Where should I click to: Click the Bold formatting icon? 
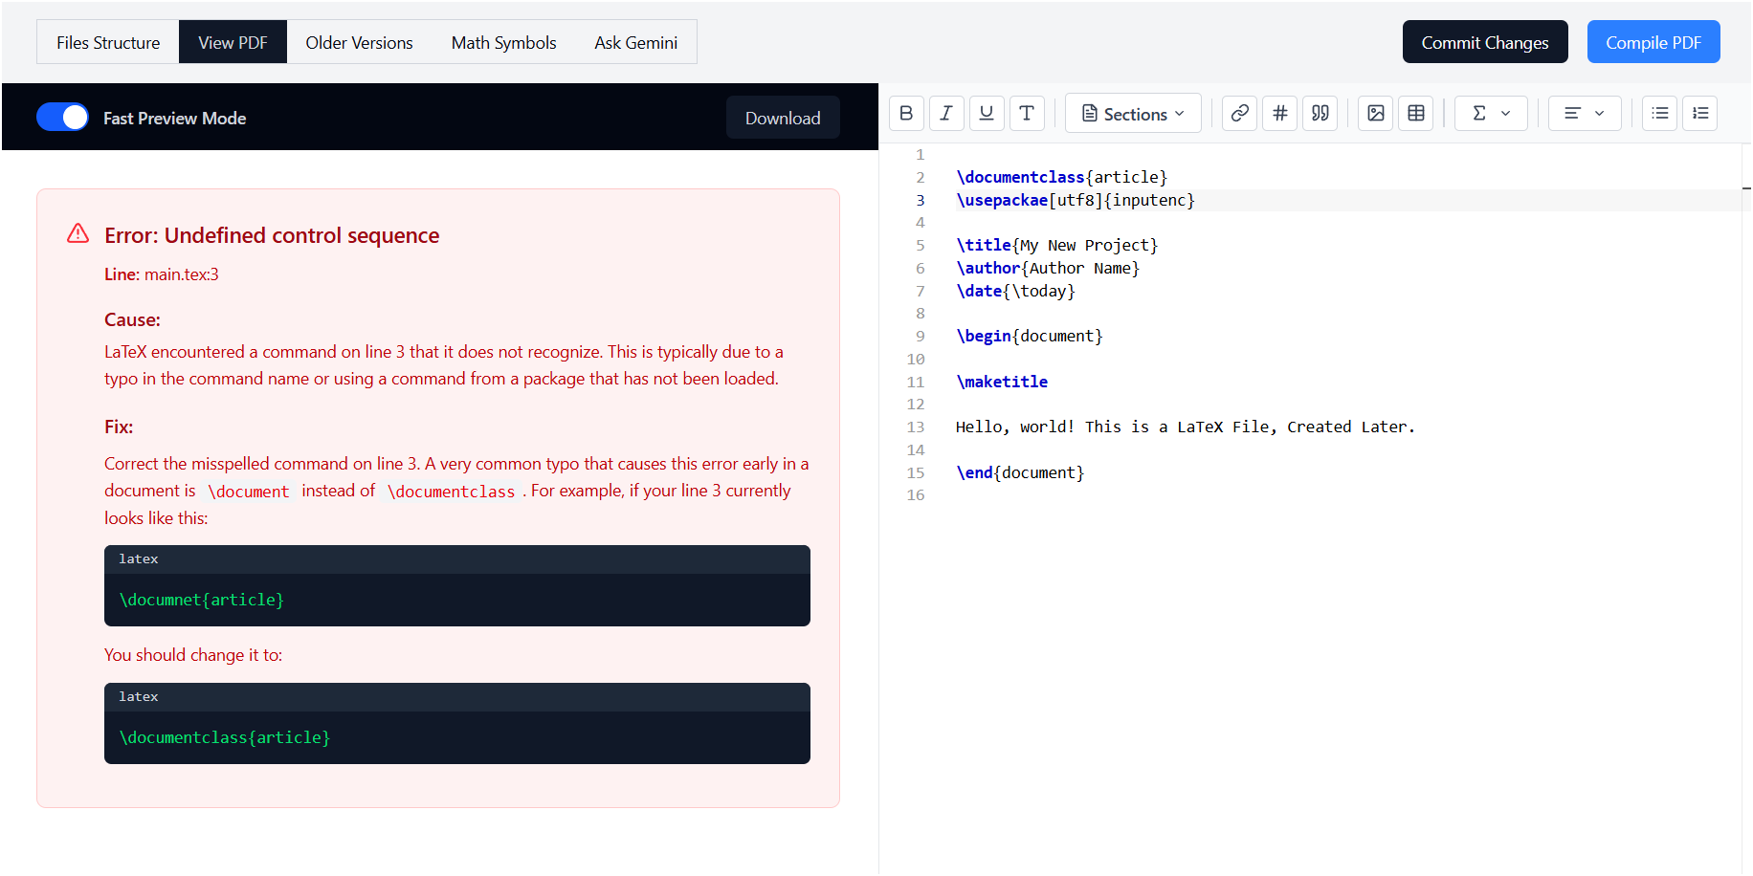coord(906,113)
